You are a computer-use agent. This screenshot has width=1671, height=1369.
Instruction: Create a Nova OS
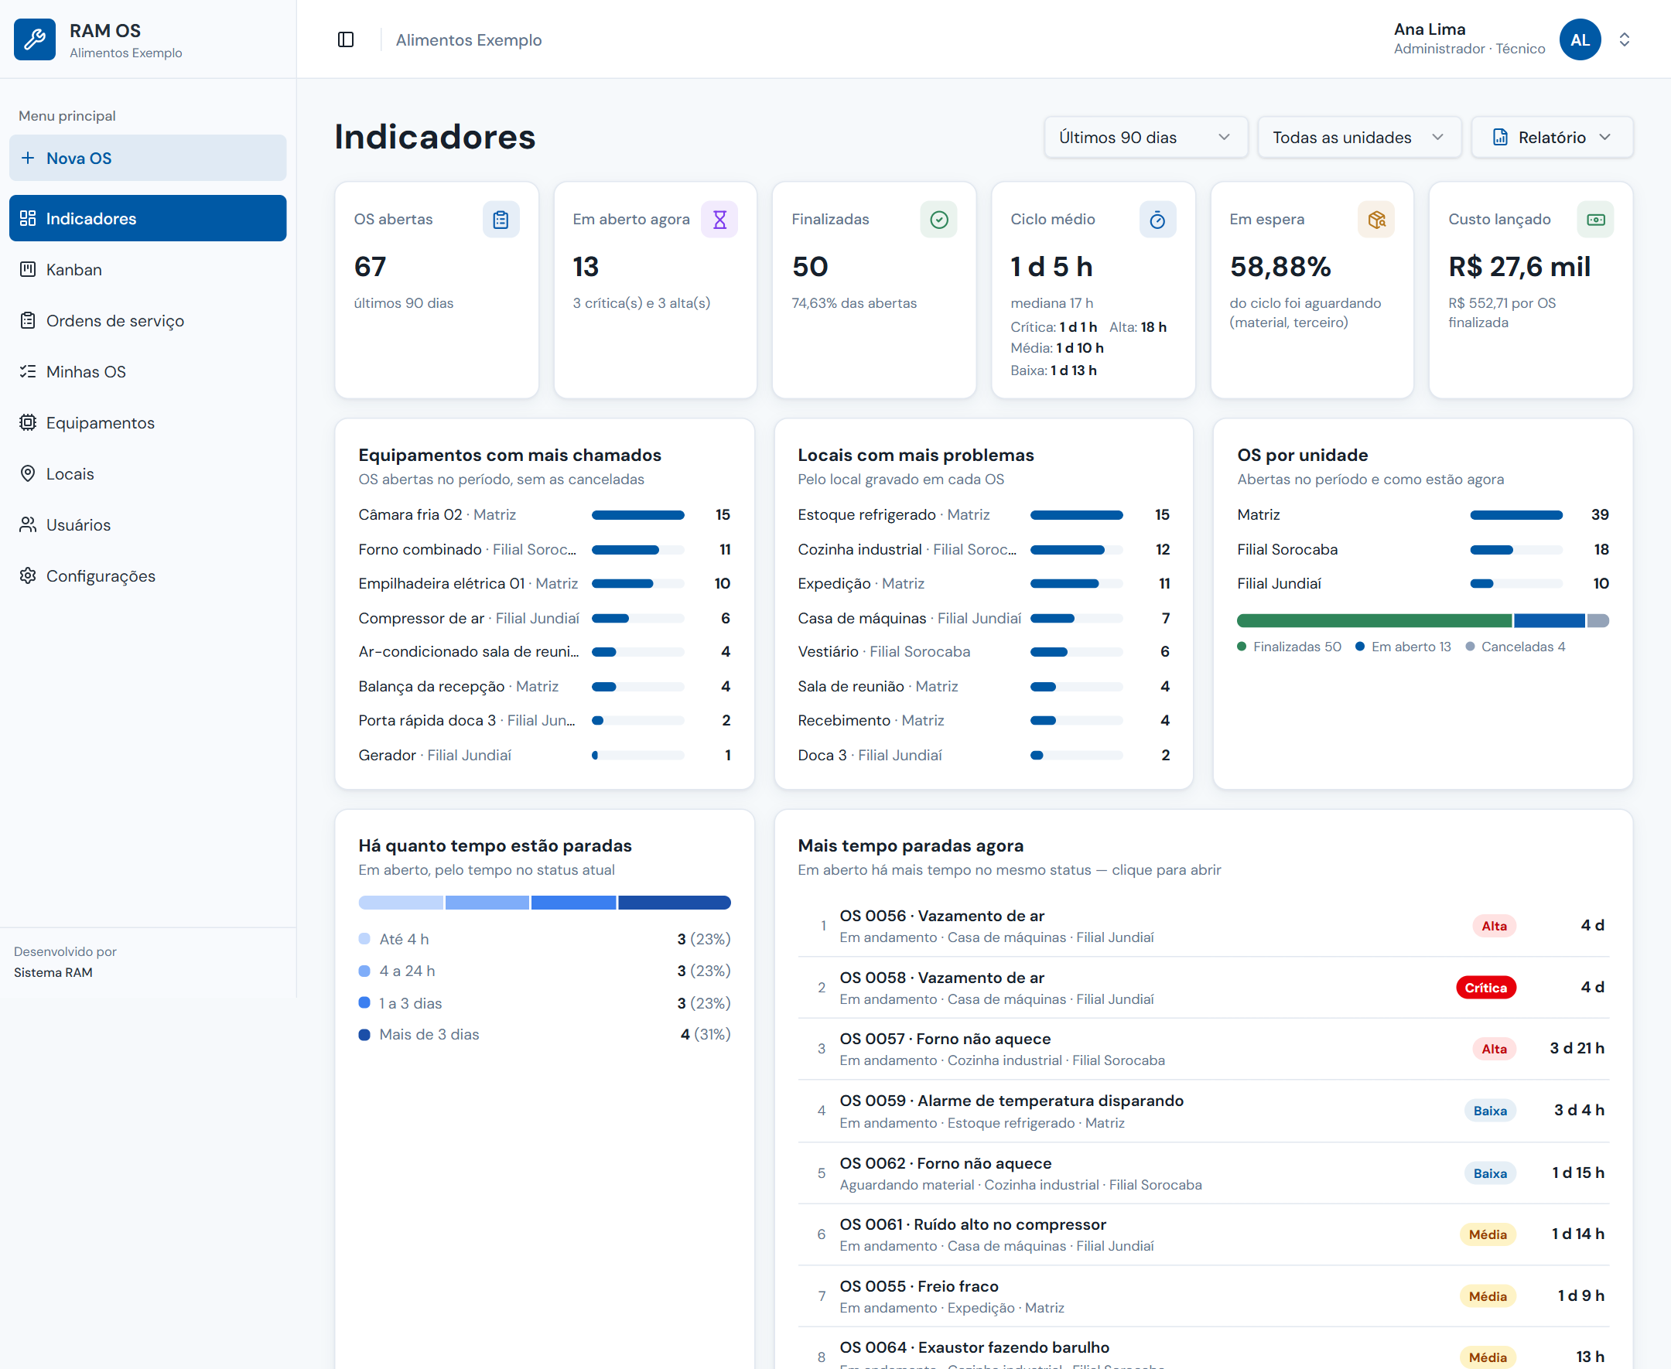pos(148,158)
